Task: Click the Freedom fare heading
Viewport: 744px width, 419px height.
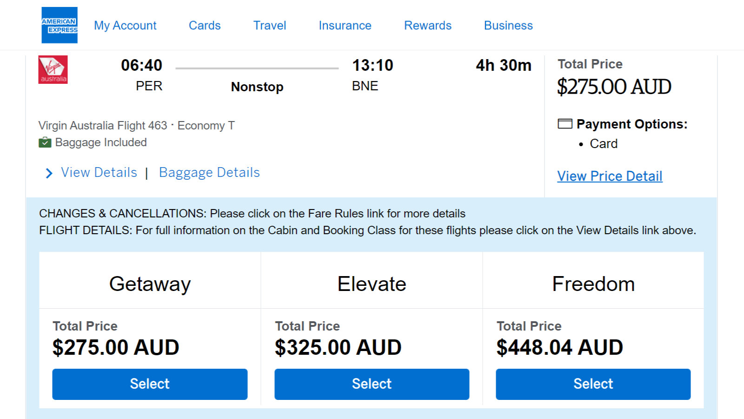Action: pos(593,284)
